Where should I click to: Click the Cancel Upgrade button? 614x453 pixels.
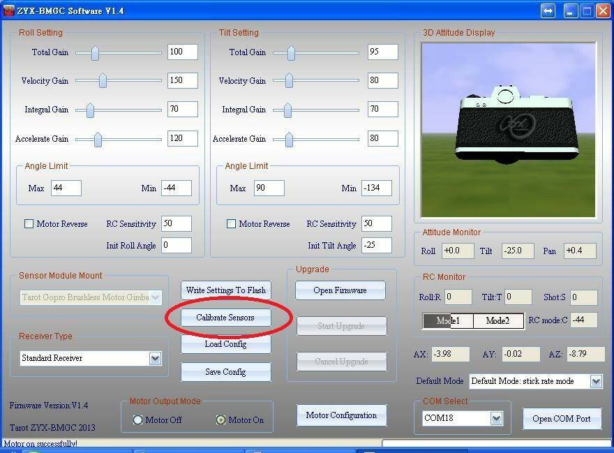click(341, 362)
